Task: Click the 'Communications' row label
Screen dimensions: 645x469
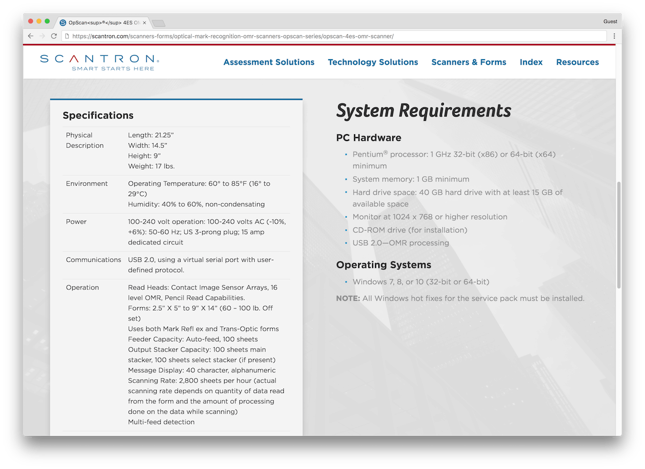Action: point(94,260)
